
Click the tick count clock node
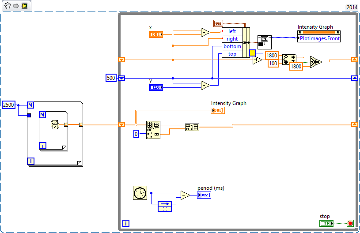(140, 193)
